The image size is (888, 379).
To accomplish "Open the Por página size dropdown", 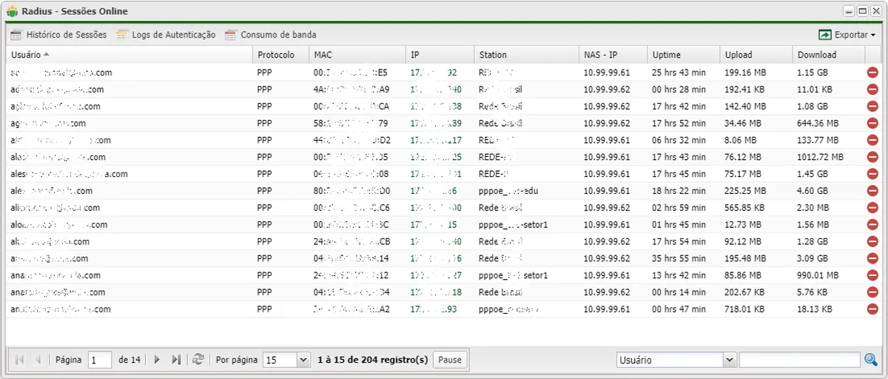I will 303,360.
